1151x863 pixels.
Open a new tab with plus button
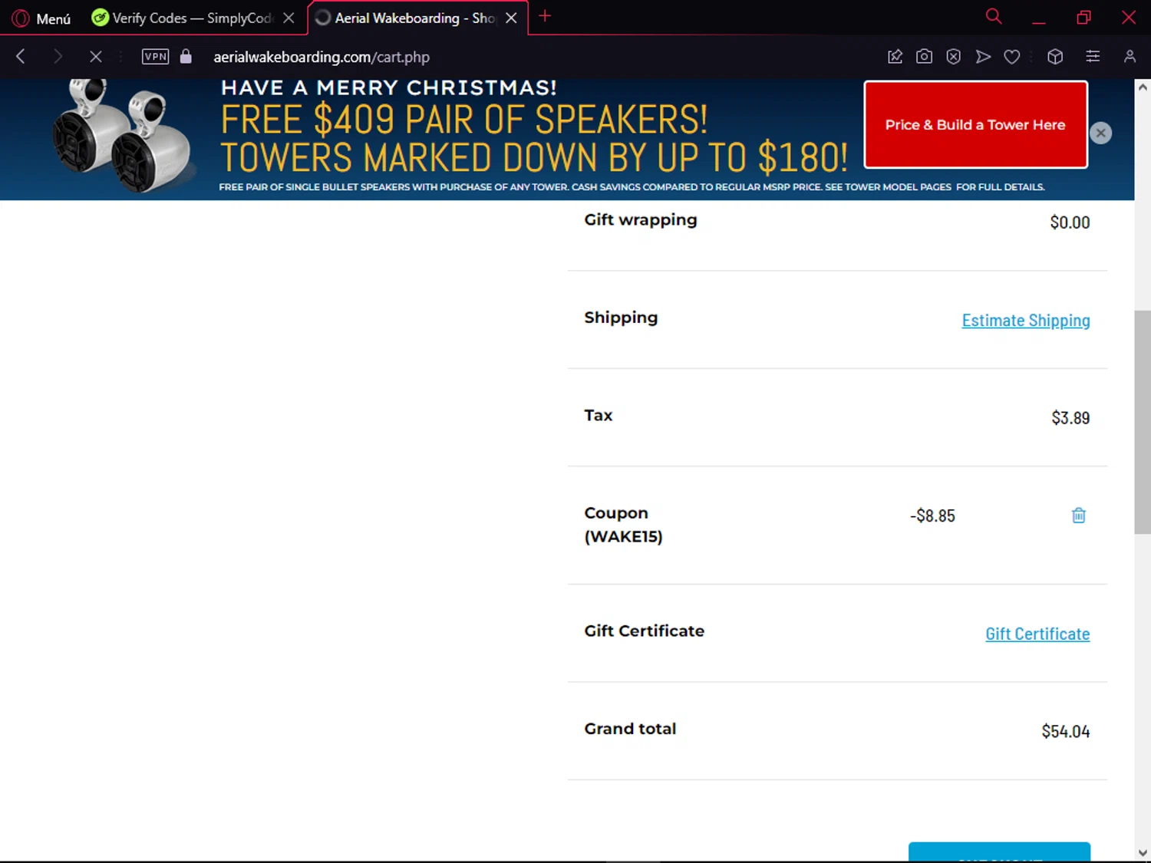(545, 16)
